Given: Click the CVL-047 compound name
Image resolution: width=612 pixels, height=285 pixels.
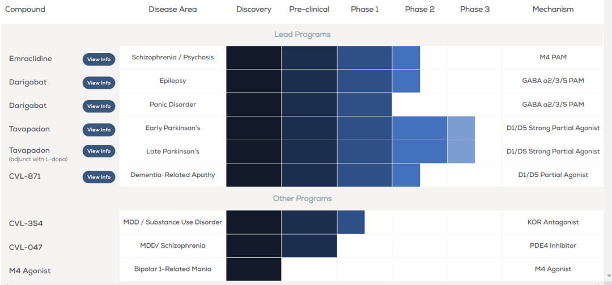Looking at the screenshot, I should click(25, 247).
